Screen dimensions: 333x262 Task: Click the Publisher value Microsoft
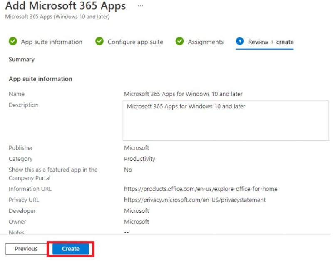click(137, 148)
